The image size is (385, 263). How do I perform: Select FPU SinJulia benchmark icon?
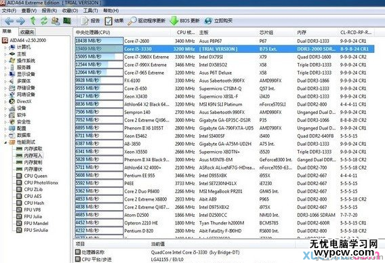pos(19,230)
